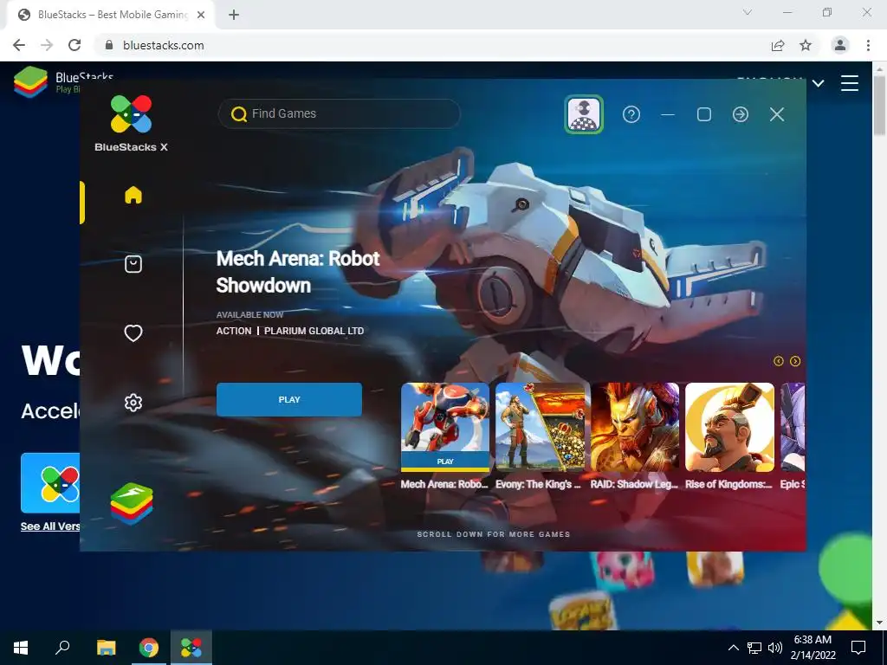Open the store bag icon in the sidebar
This screenshot has width=887, height=665.
(x=133, y=264)
